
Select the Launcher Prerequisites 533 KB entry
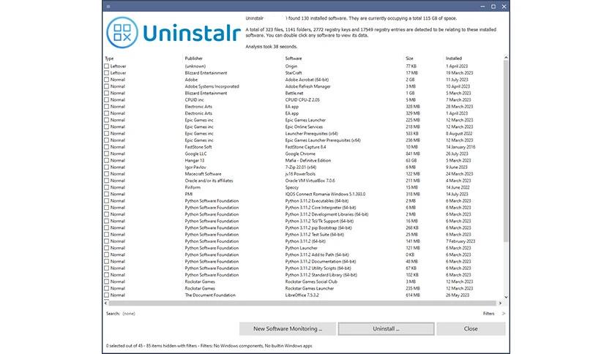(x=311, y=133)
